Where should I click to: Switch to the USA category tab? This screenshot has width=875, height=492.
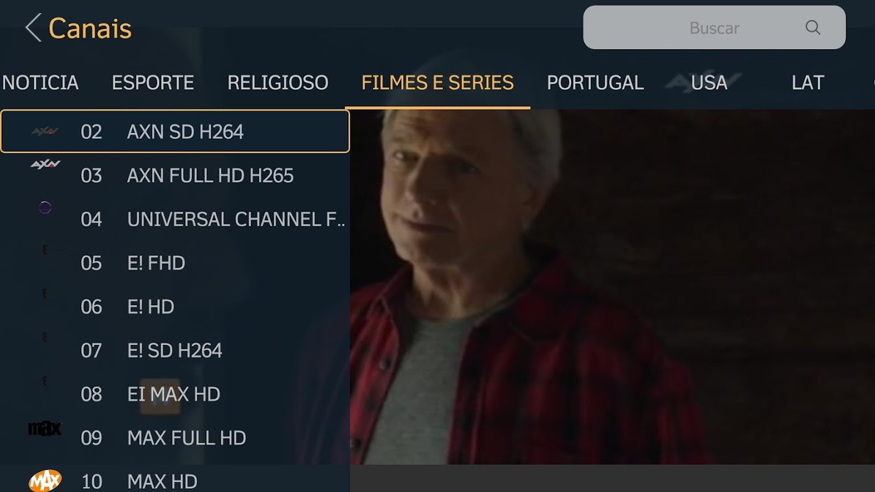coord(709,83)
